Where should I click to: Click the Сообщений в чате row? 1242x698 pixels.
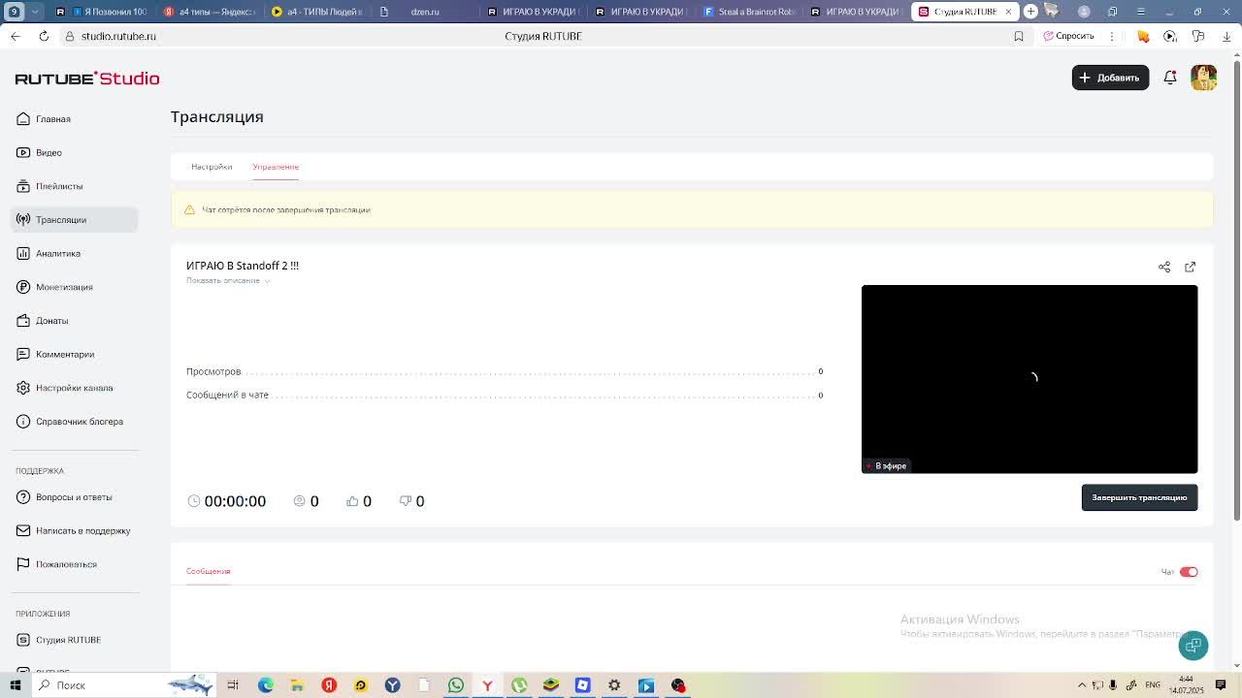coord(505,395)
